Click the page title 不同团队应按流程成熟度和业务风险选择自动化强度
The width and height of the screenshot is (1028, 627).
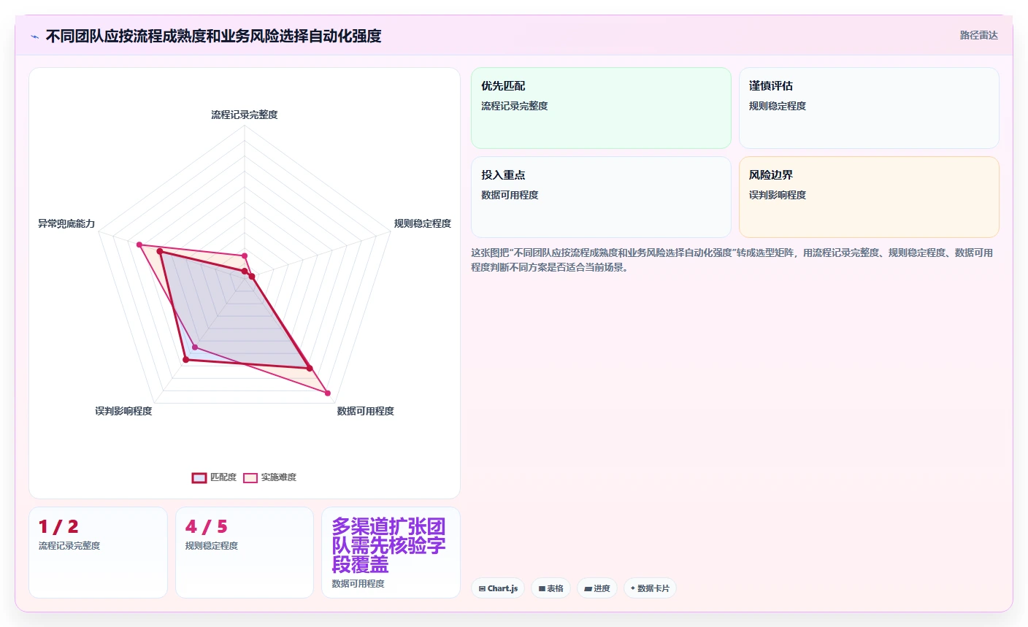(x=213, y=36)
